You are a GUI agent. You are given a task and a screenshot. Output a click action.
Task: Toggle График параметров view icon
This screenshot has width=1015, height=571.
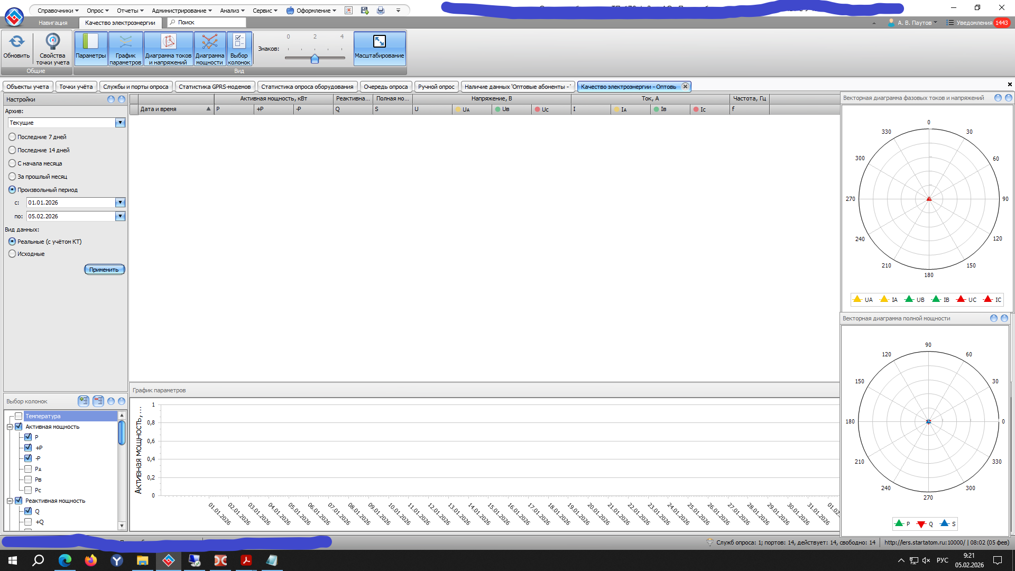pyautogui.click(x=125, y=42)
